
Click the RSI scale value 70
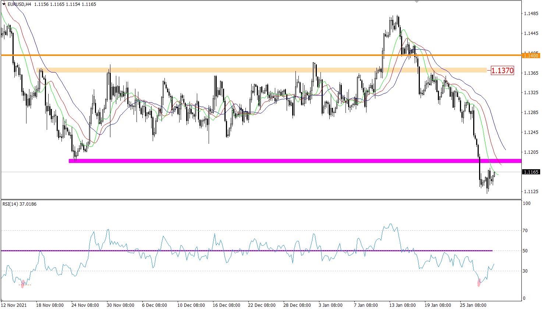coord(525,231)
